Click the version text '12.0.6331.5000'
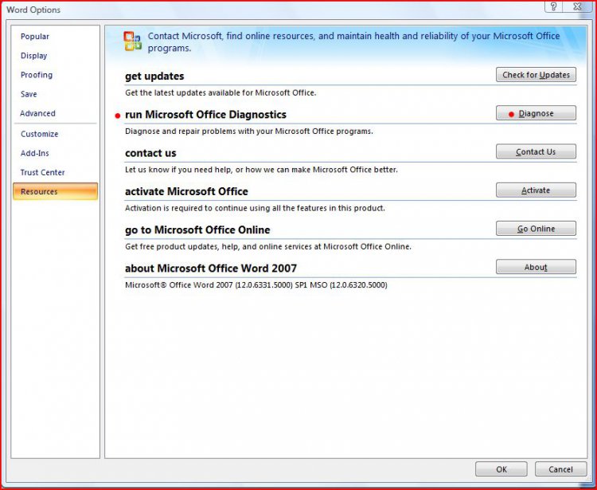 pos(263,285)
